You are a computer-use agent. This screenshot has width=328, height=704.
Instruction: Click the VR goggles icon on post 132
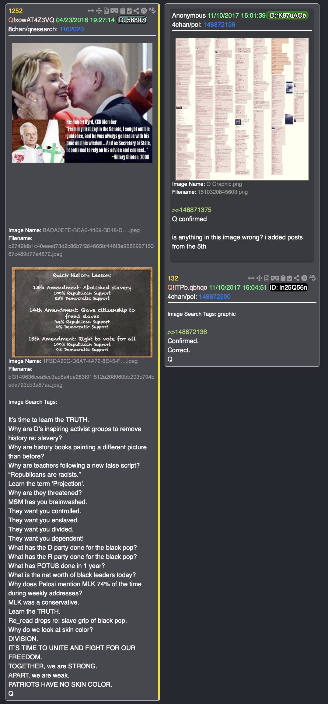click(x=275, y=278)
